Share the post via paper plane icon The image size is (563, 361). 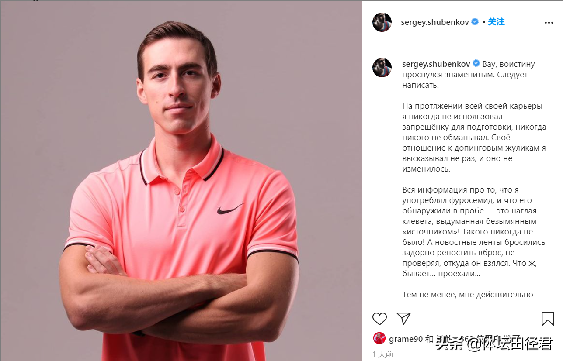point(403,319)
